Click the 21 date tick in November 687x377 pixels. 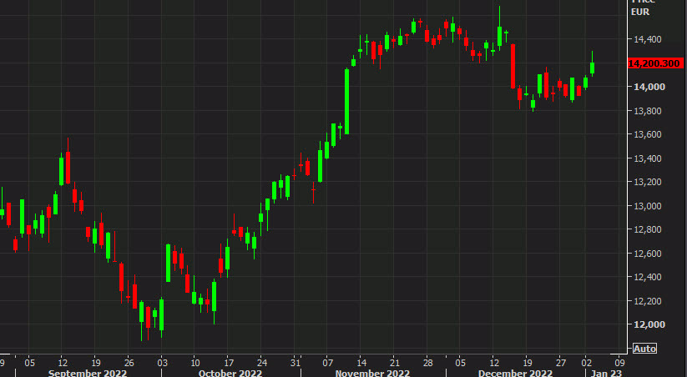(395, 363)
